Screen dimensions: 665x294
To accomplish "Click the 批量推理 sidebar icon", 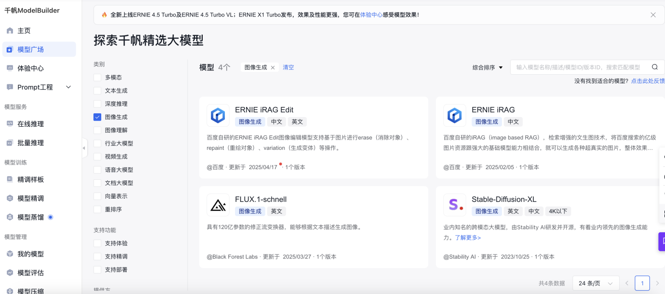I will coord(10,143).
